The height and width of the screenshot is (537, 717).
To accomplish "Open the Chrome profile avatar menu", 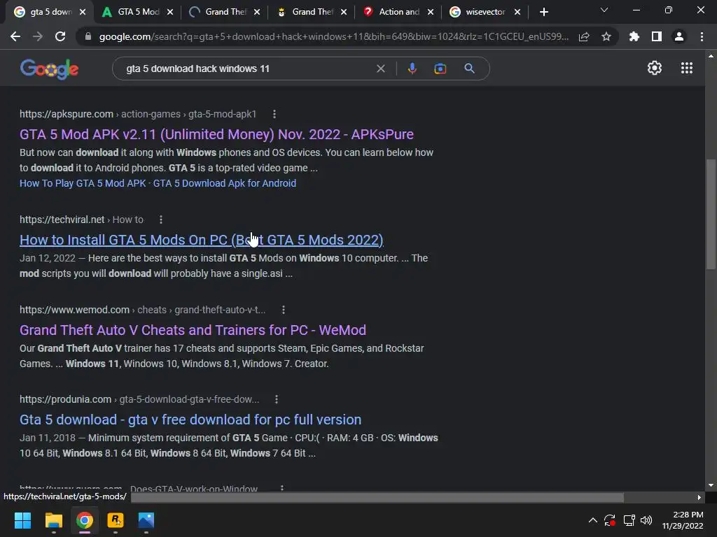I will click(678, 36).
